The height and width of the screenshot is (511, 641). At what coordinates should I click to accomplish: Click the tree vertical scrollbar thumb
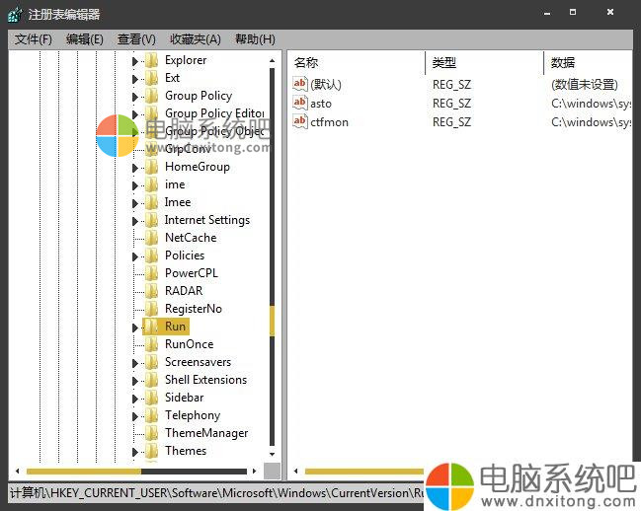point(272,322)
